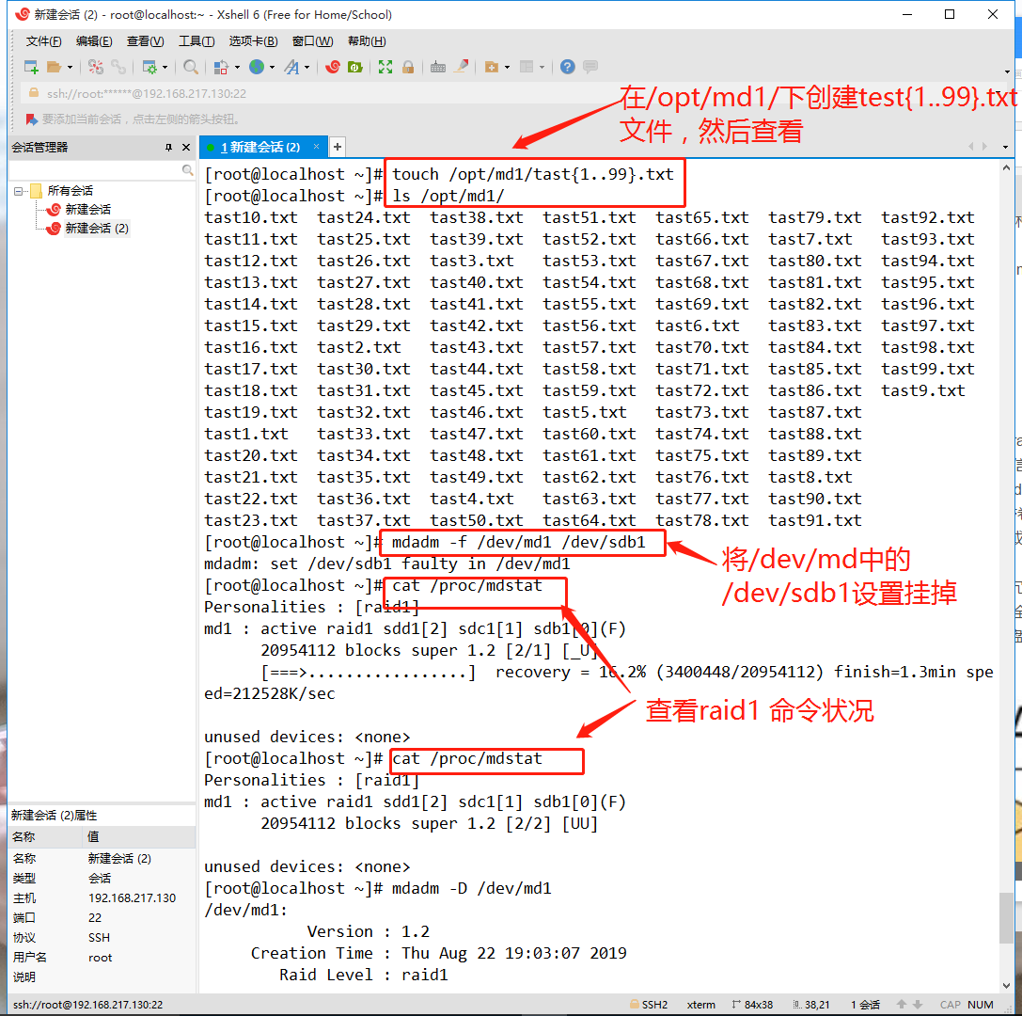Screen dimensions: 1022x1016
Task: Click the Font toolbar icon
Action: click(292, 67)
